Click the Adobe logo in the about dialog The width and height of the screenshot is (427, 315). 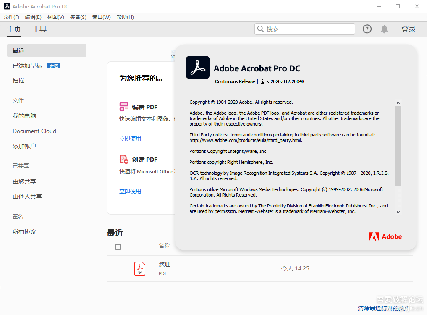tap(385, 236)
